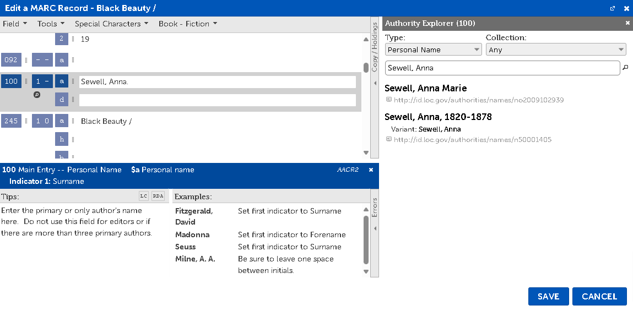Select authority heading Sewell, Anna, 1820-1878

438,117
